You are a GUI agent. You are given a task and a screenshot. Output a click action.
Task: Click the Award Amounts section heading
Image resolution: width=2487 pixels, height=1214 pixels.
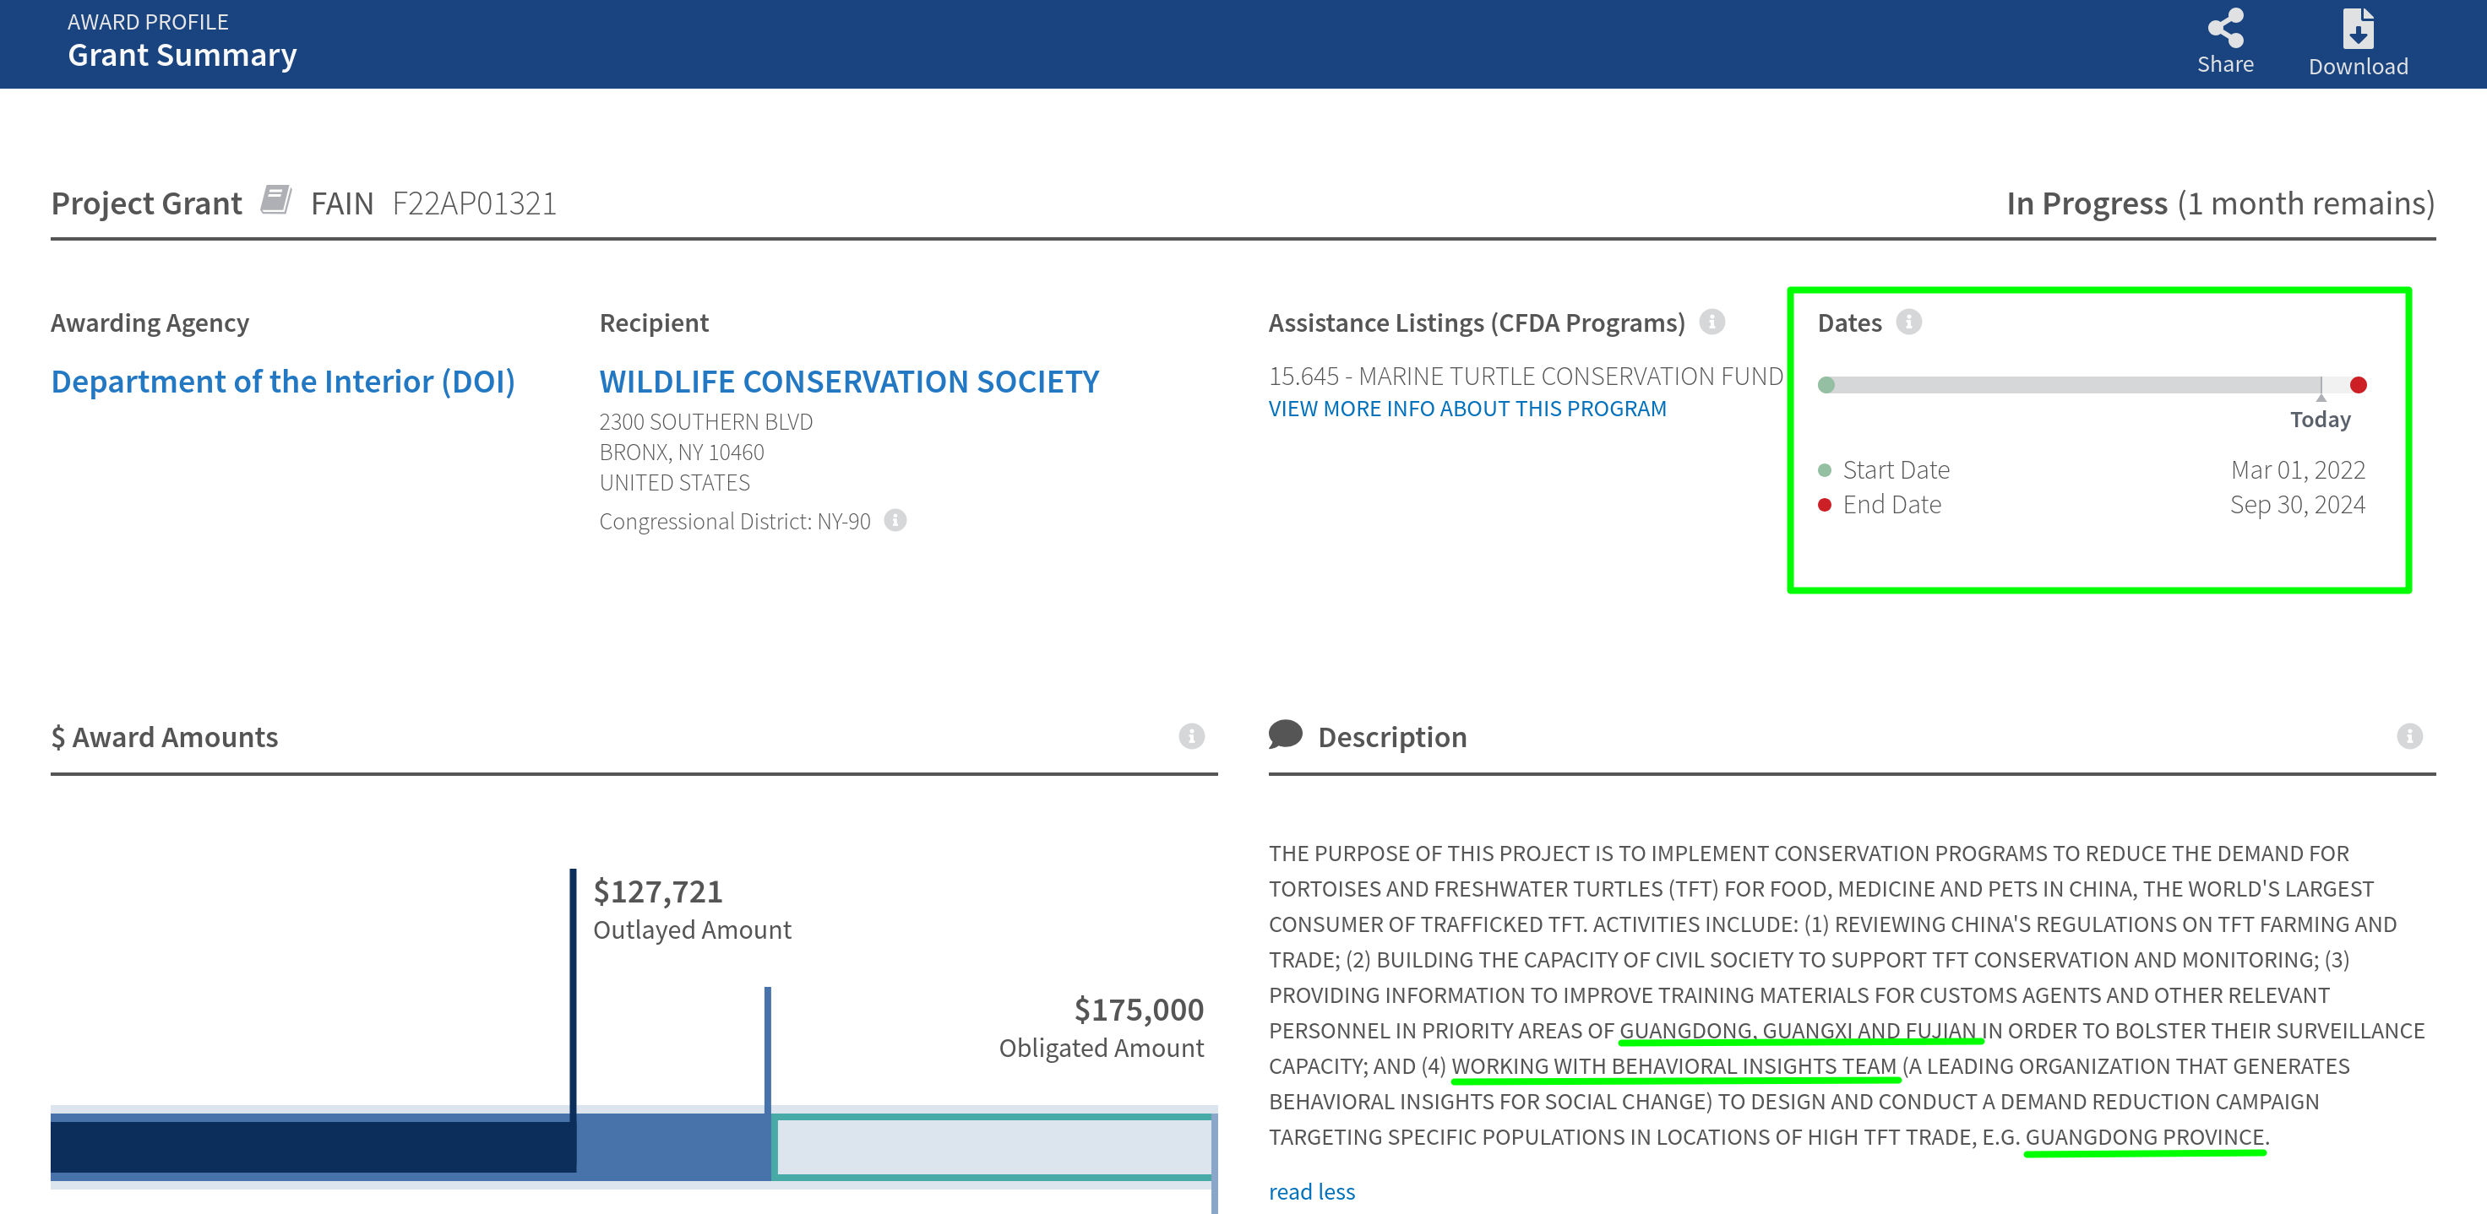[x=164, y=736]
